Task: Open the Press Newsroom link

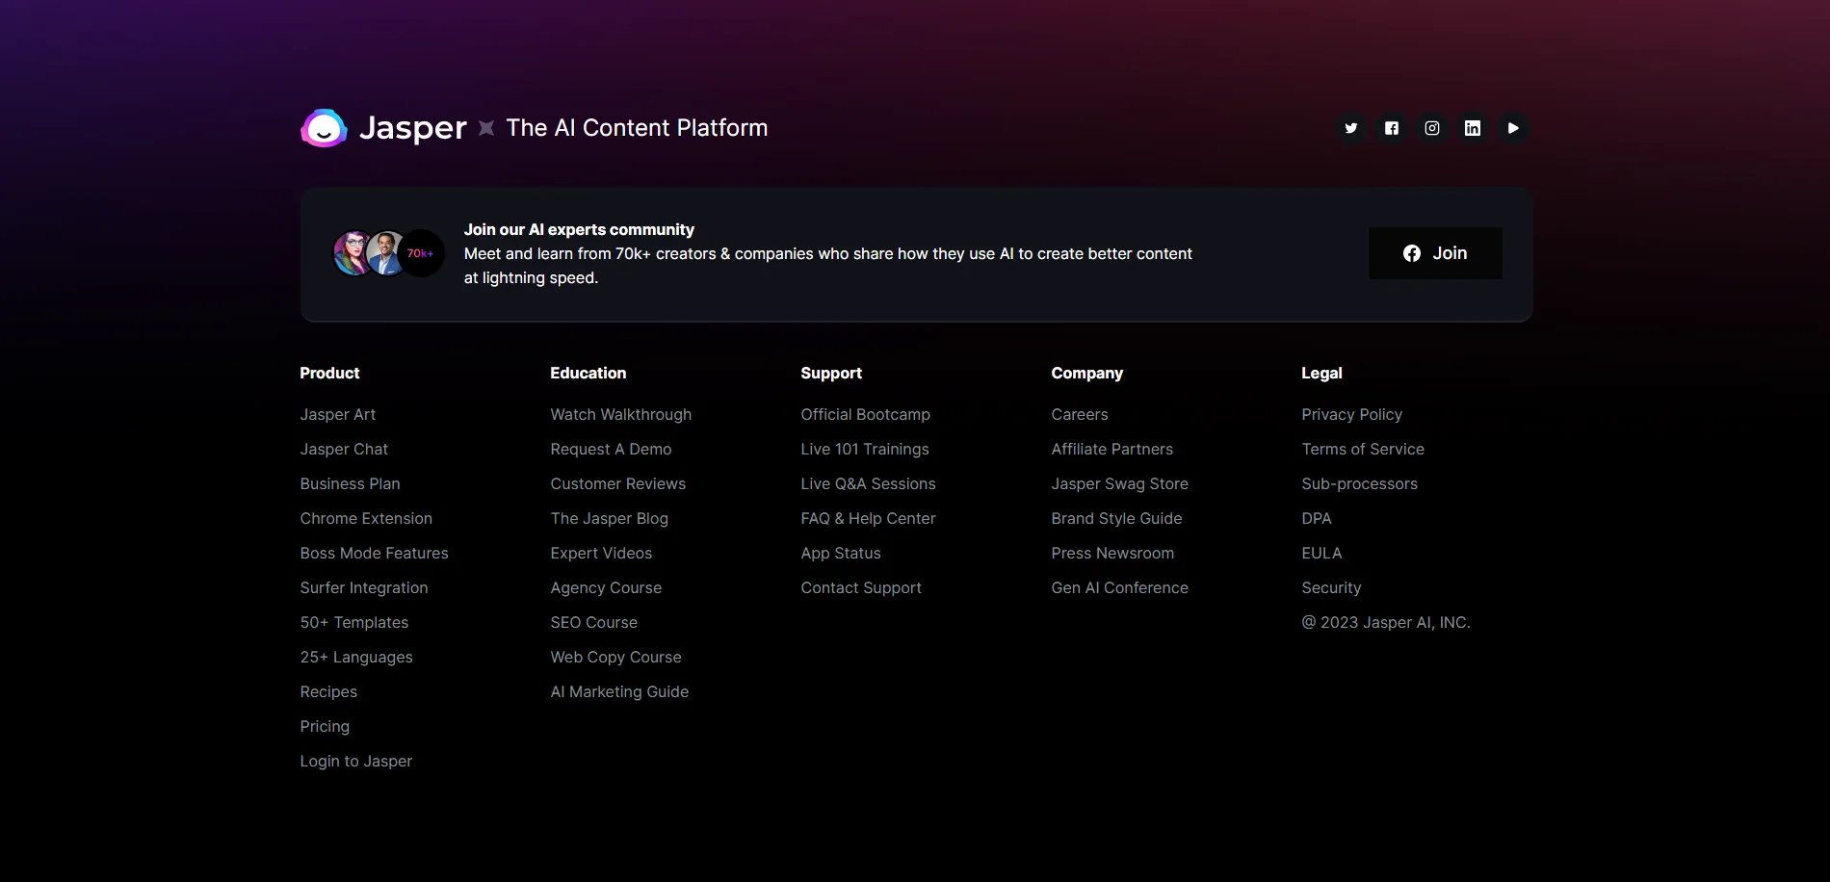Action: pyautogui.click(x=1112, y=553)
